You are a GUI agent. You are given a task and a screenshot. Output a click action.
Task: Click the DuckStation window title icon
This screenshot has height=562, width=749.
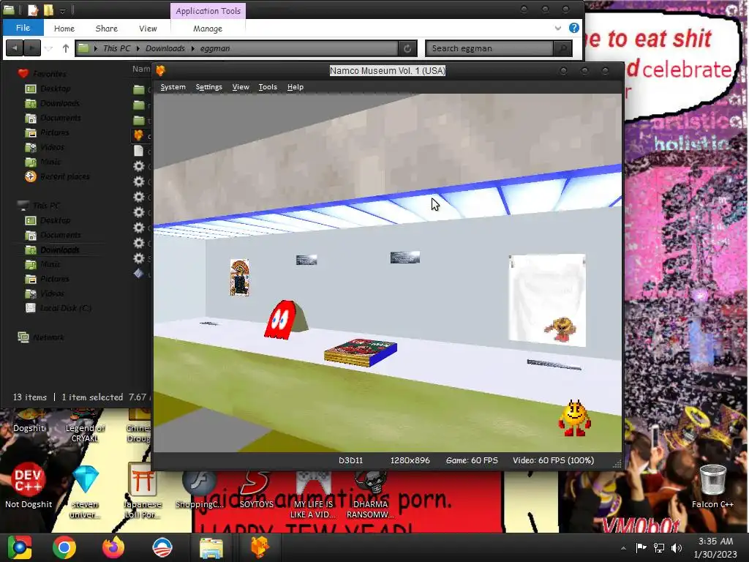[160, 71]
